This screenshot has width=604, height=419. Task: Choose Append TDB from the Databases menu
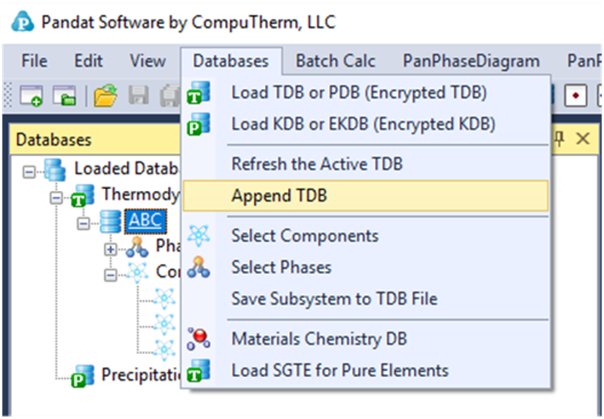[279, 196]
